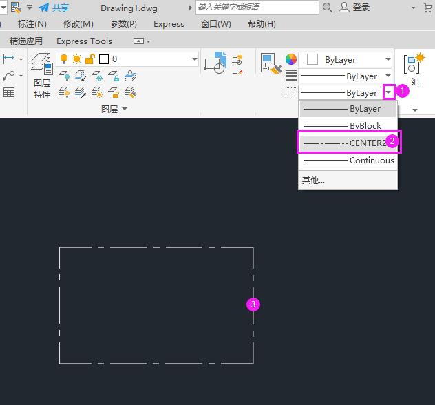The width and height of the screenshot is (435, 405).
Task: Thaw all layers with the sun icon
Action: pos(97,92)
